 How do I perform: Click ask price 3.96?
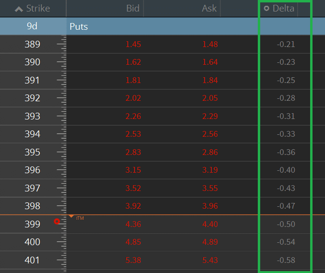(x=210, y=206)
